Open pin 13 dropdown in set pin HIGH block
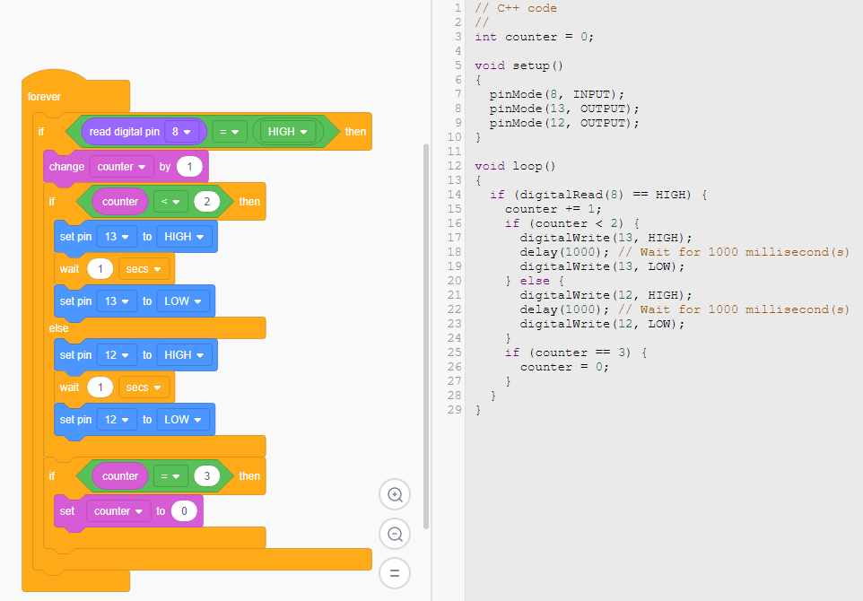863x601 pixels. point(117,237)
